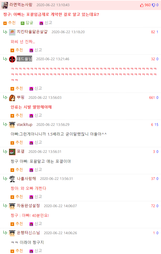Click green 답글 reply icon under top comment
This screenshot has width=161, height=254.
(x=23, y=23)
